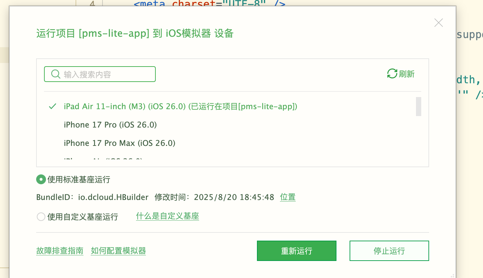The image size is (483, 278).
Task: Click the 修改时间 2025/8/20 18:45:48 text
Action: tap(214, 197)
